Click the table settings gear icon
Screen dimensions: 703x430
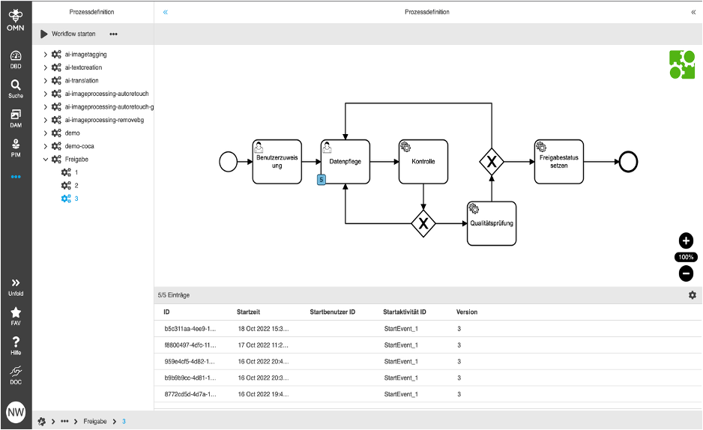693,295
